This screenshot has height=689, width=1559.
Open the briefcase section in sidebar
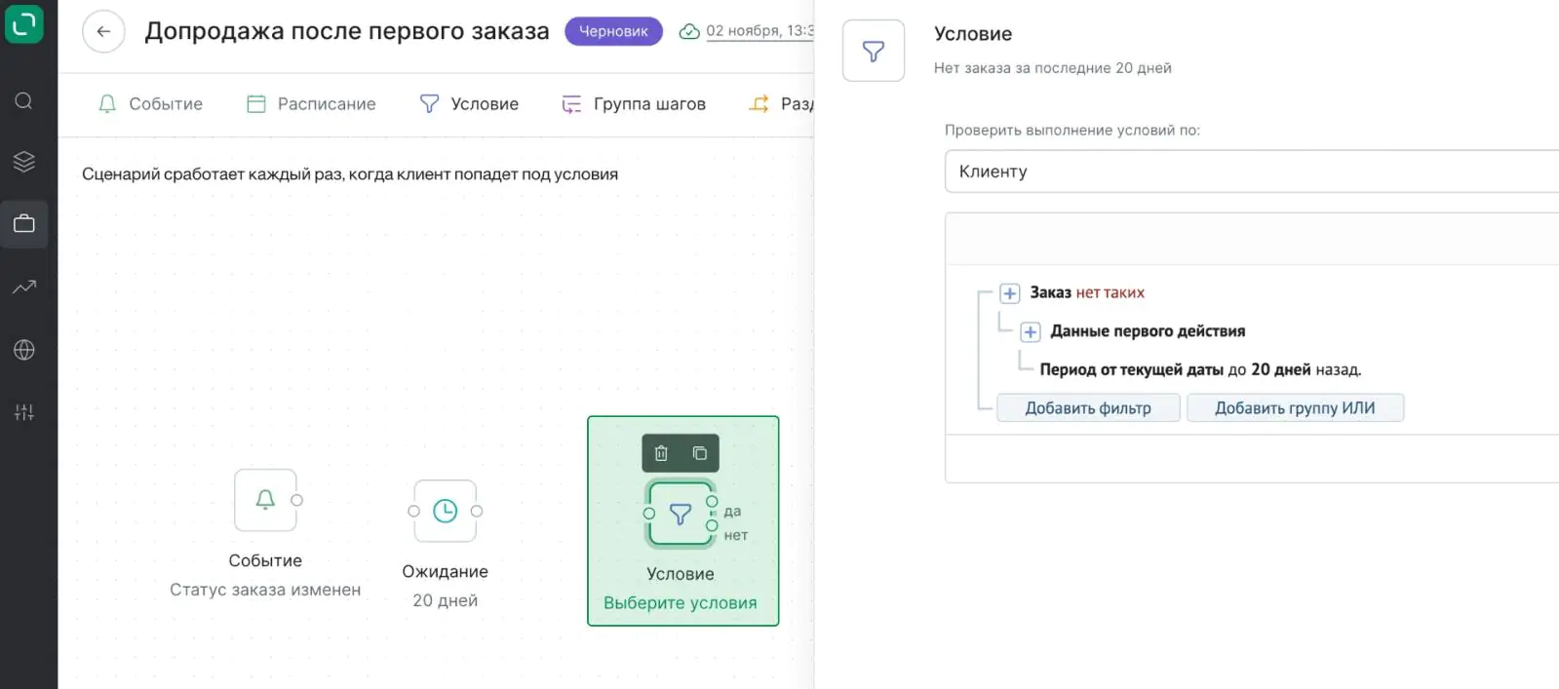click(24, 224)
